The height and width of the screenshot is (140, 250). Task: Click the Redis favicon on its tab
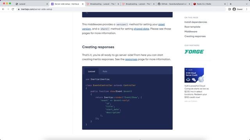195,4
